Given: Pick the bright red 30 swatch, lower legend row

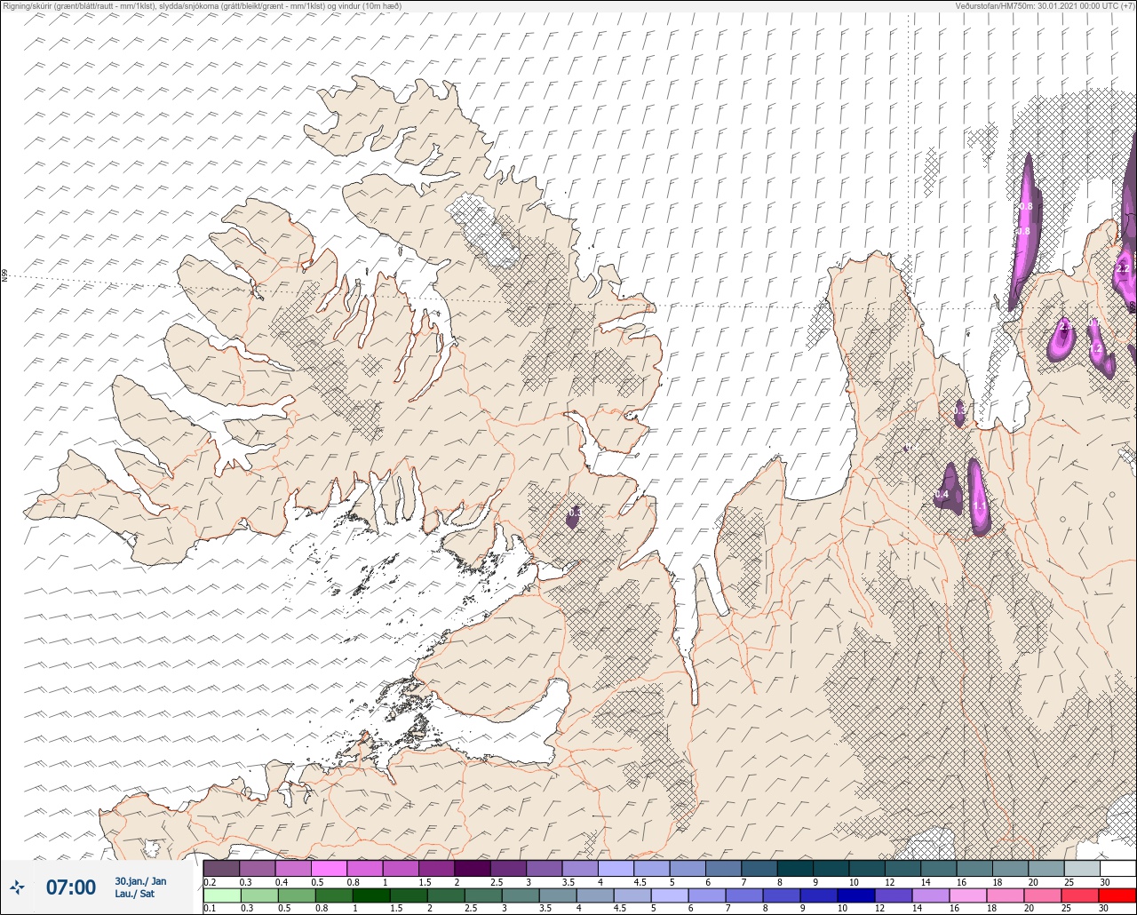Looking at the screenshot, I should [1117, 895].
